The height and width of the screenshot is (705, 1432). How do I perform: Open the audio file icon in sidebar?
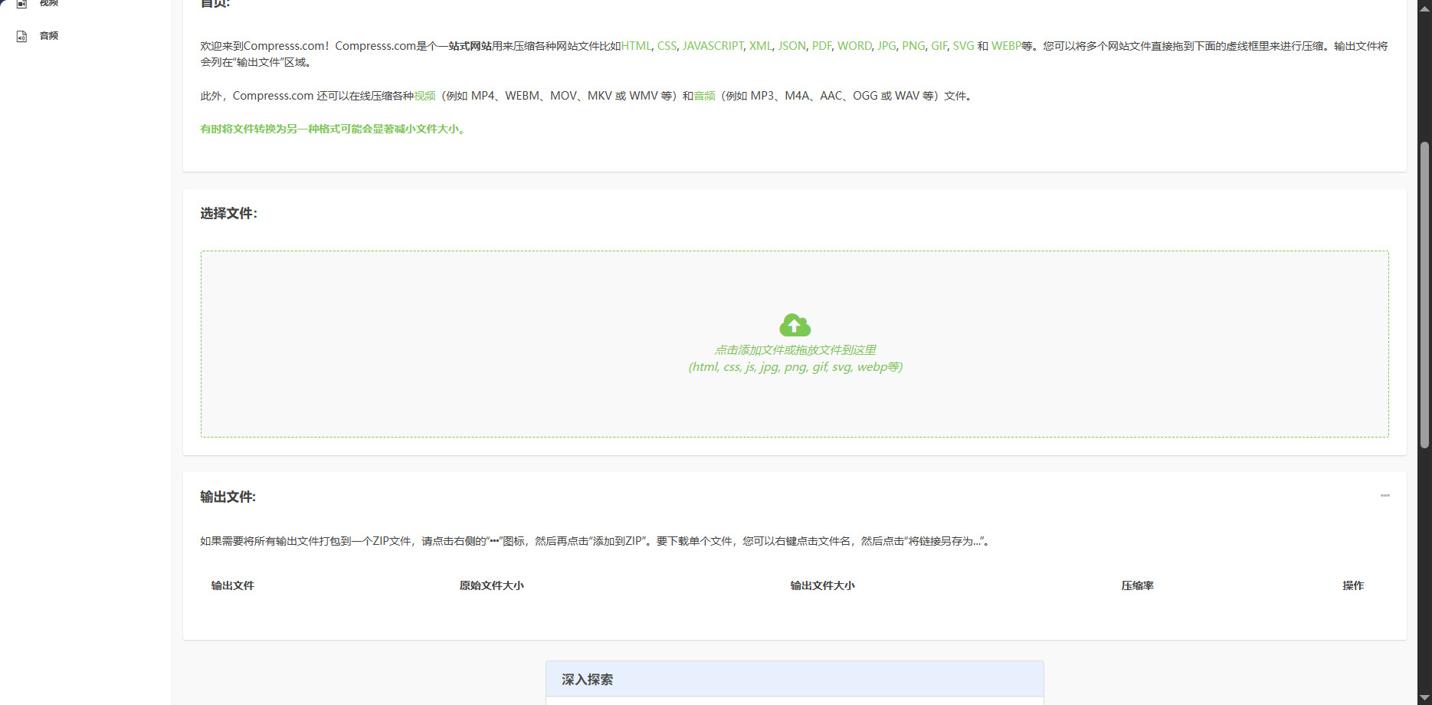[x=22, y=36]
